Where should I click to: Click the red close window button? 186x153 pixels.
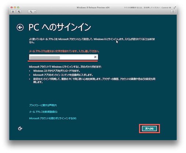tap(12, 7)
